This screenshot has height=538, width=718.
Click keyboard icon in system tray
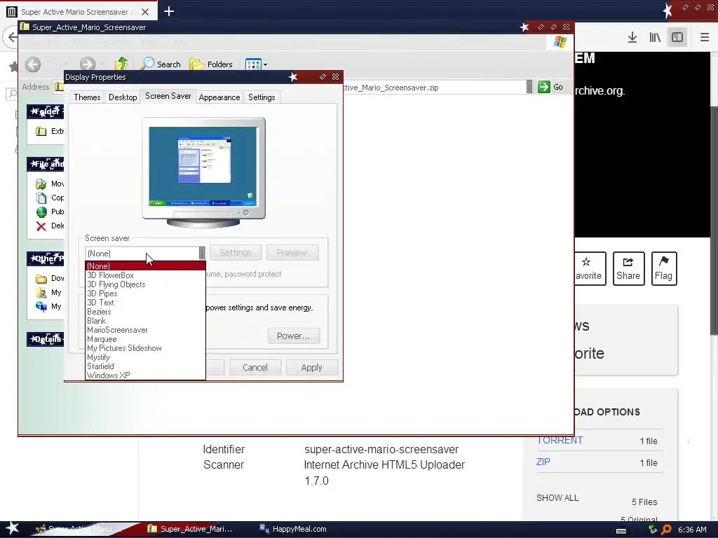(621, 530)
